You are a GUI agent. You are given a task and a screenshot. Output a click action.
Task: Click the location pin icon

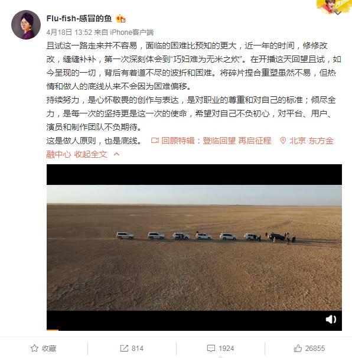[283, 141]
